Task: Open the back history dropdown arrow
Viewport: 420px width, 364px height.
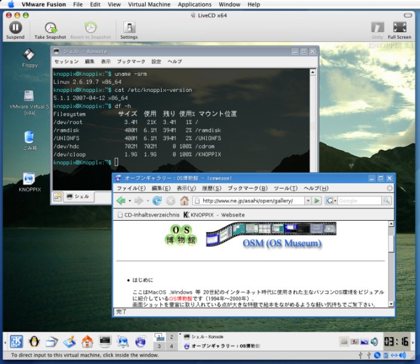Action: click(x=129, y=200)
